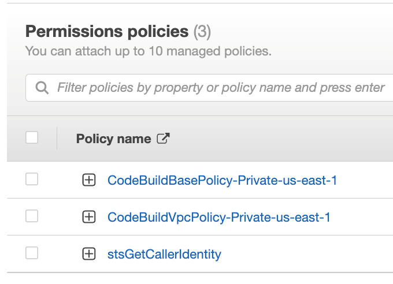Open the CodeBuildBasePolicy-Private-us-east-1 policy link
Viewport: 393px width, 284px height.
point(222,181)
